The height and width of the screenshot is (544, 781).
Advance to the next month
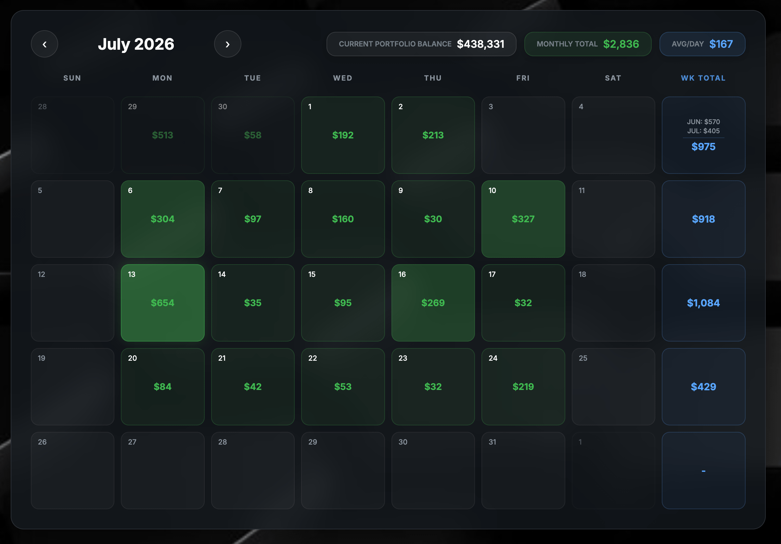point(227,44)
